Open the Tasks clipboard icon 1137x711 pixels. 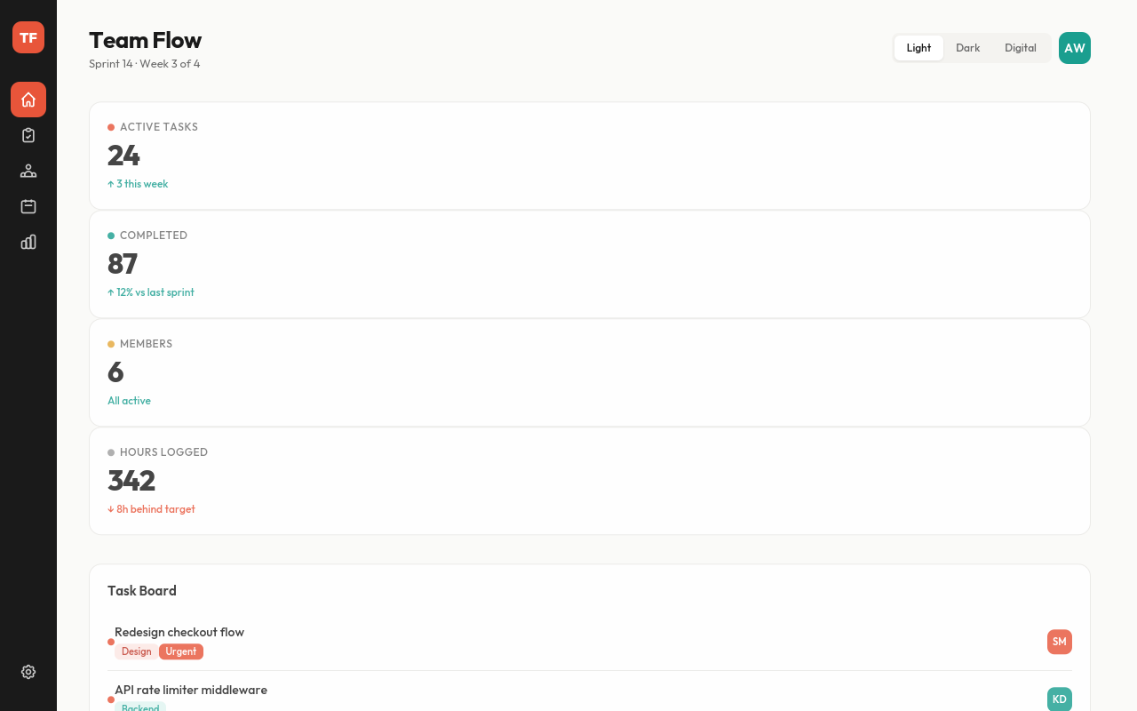(28, 135)
